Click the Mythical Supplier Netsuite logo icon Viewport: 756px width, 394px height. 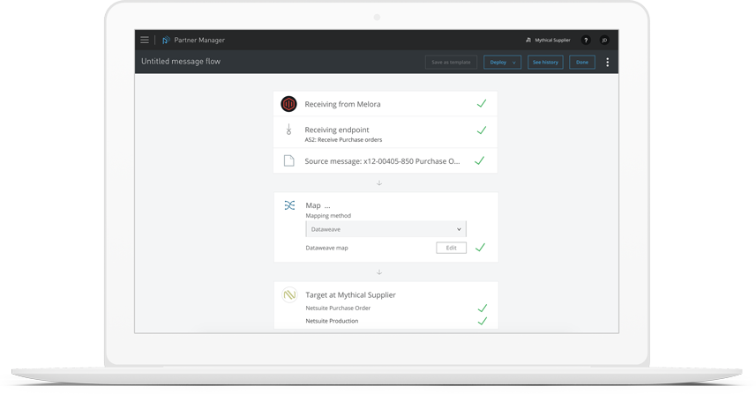(x=289, y=294)
